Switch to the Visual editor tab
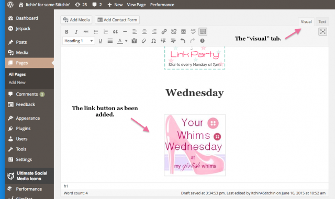Screen dimensions: 335x199 (x=306, y=22)
